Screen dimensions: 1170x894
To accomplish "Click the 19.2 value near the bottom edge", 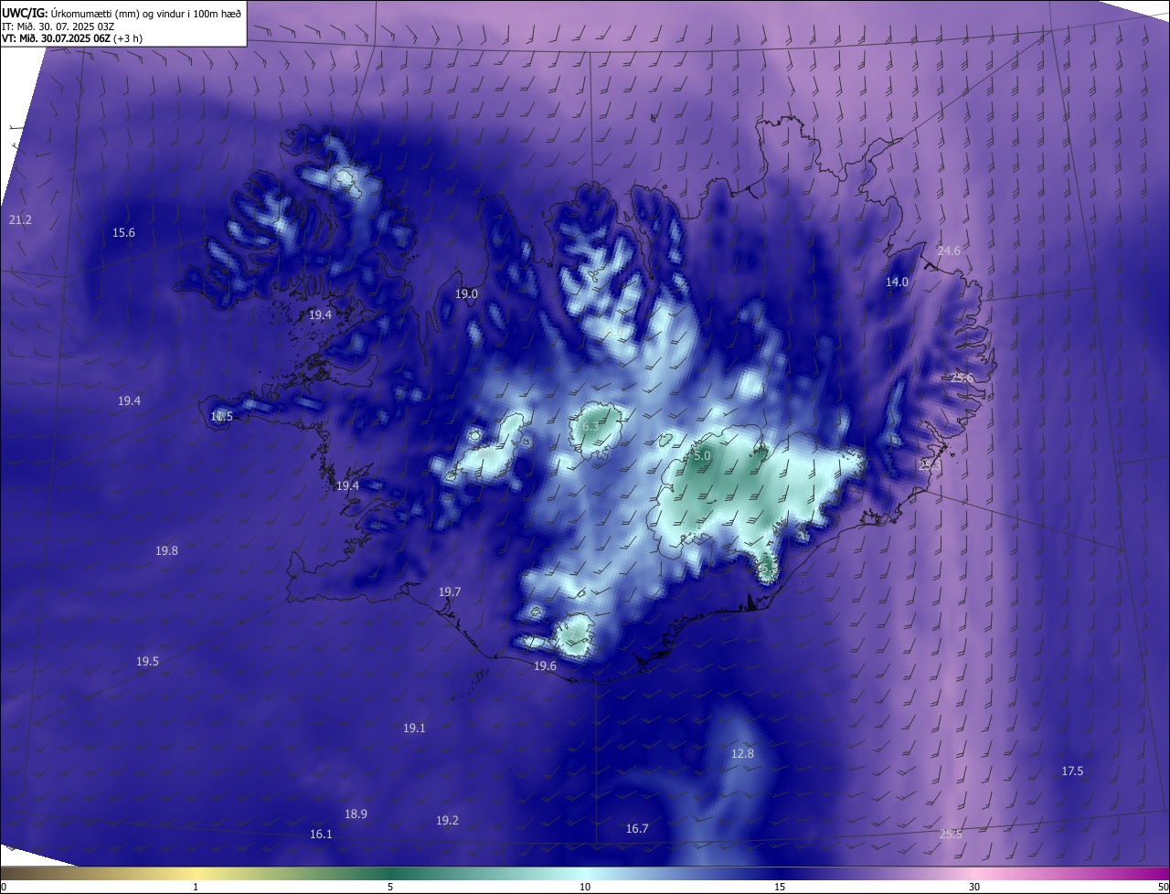I will pos(447,821).
